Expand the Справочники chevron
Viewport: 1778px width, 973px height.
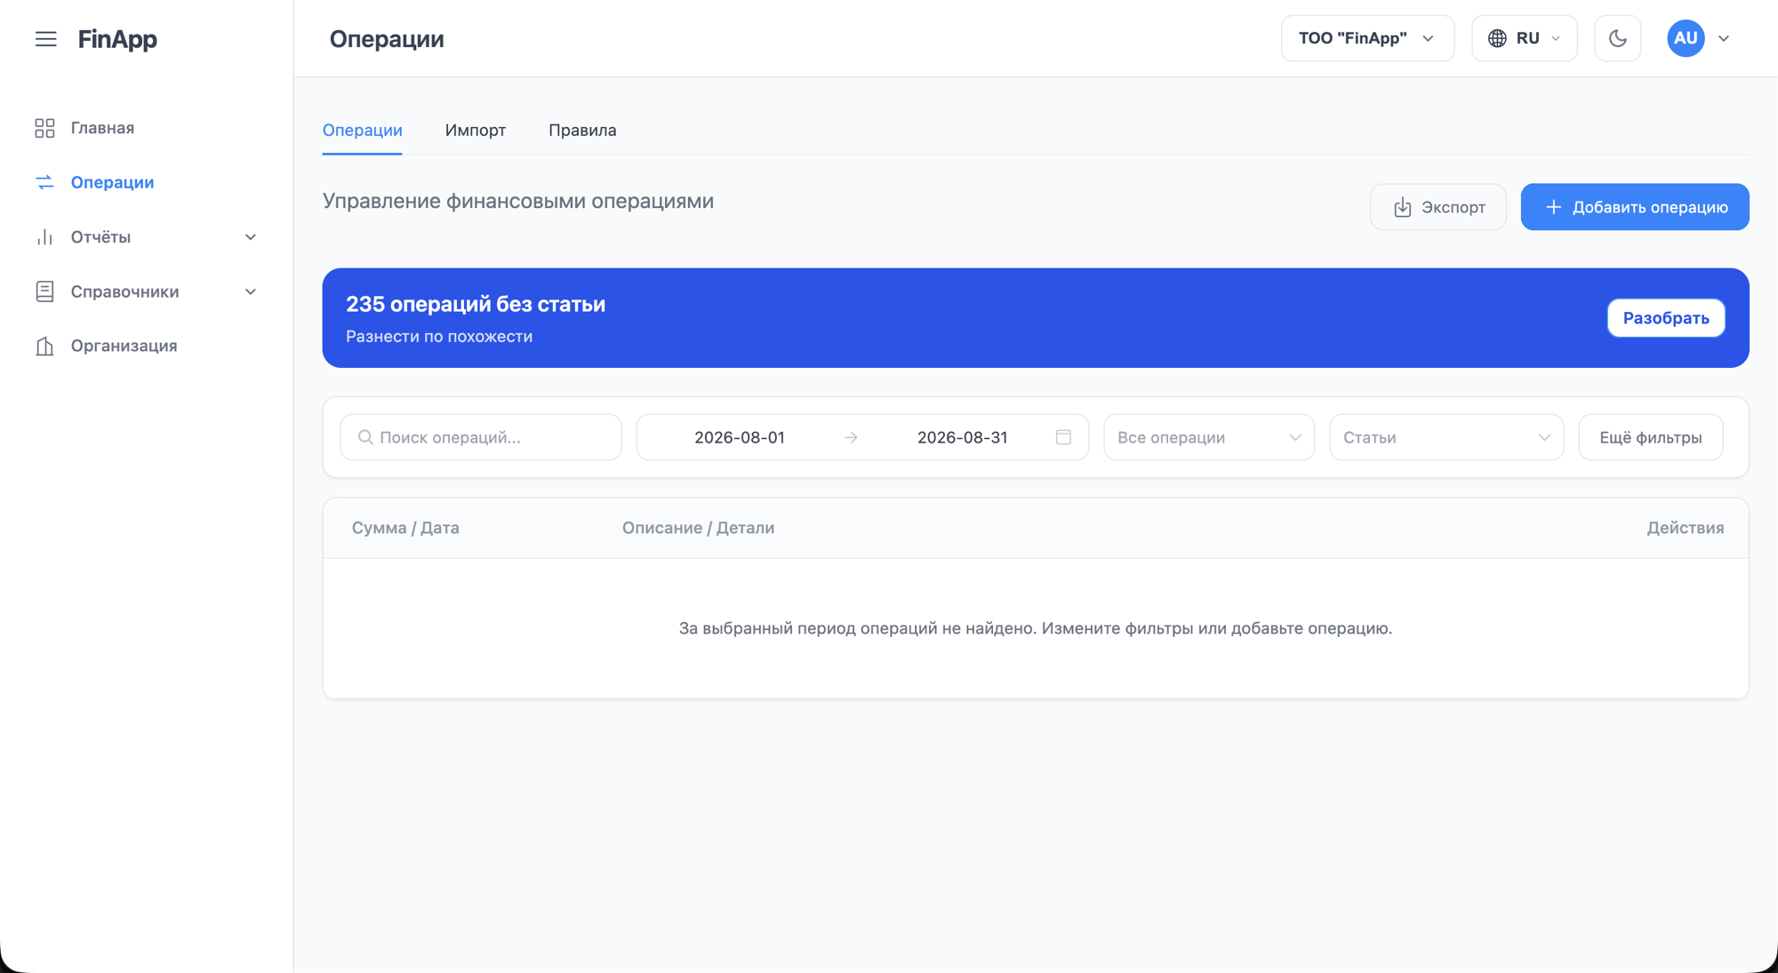[251, 291]
